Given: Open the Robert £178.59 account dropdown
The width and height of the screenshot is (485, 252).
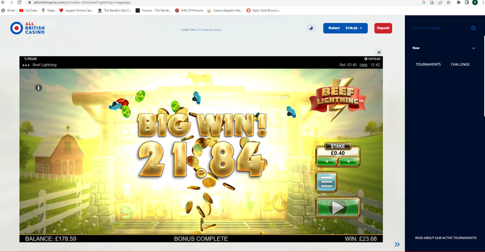Looking at the screenshot, I should pos(345,28).
